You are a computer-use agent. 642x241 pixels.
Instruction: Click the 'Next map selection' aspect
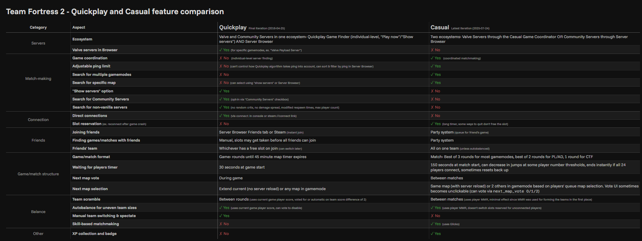click(x=90, y=189)
